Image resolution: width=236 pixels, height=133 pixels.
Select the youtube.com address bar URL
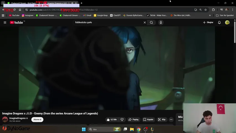tap(64, 10)
